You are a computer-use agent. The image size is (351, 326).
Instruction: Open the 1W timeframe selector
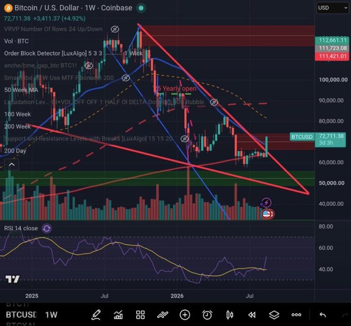[x=51, y=315]
